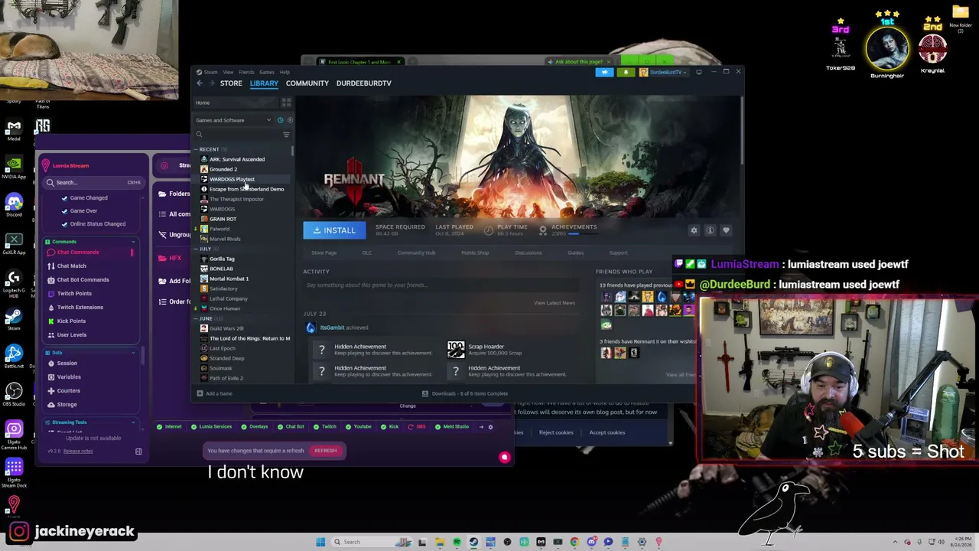The image size is (979, 551).
Task: Select Grounded 2 in the library list
Action: 223,169
